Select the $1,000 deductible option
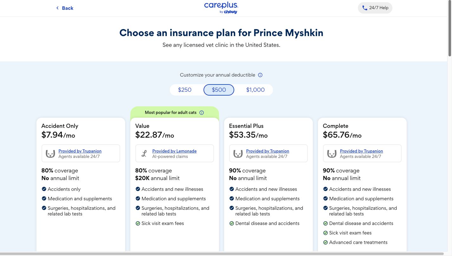The image size is (452, 256). tap(255, 90)
